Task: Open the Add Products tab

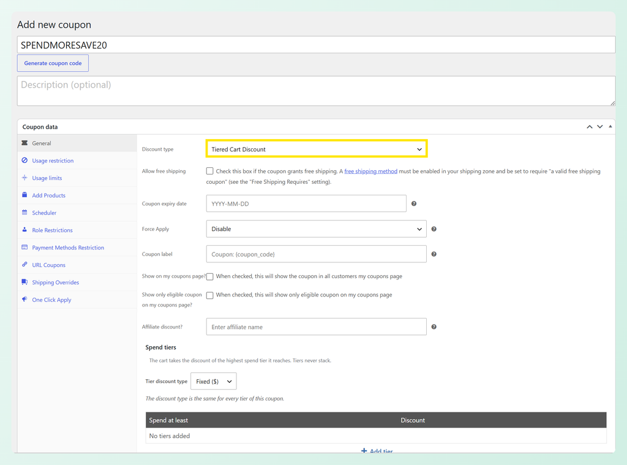Action: pos(77,195)
